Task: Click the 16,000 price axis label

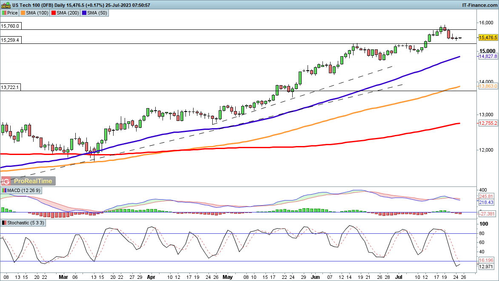Action: point(487,23)
